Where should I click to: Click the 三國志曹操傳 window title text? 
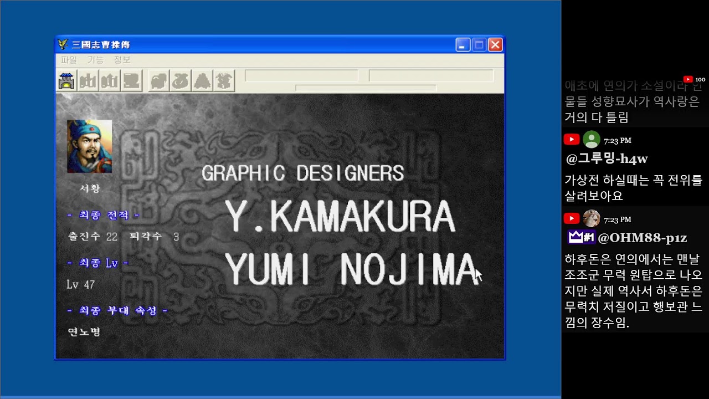(x=101, y=45)
